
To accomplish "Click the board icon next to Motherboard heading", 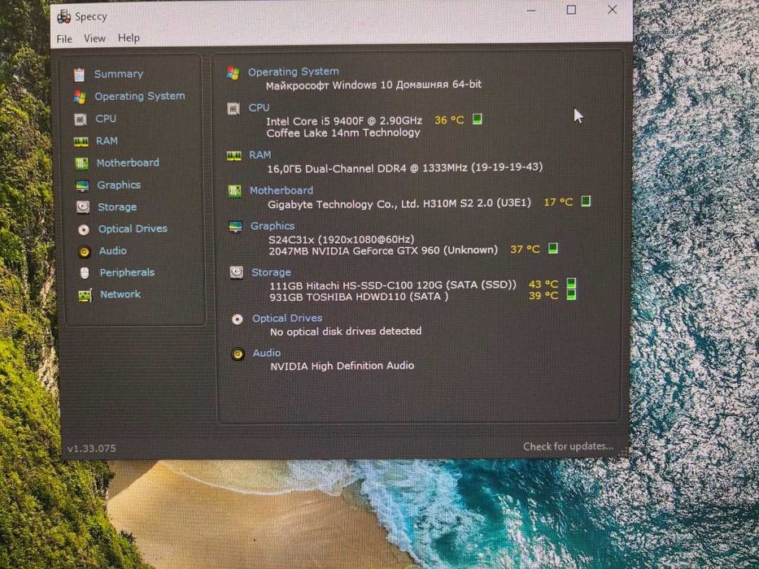I will click(x=235, y=191).
